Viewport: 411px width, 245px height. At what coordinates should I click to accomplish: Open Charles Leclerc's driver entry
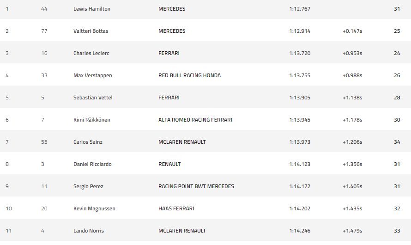(x=91, y=53)
